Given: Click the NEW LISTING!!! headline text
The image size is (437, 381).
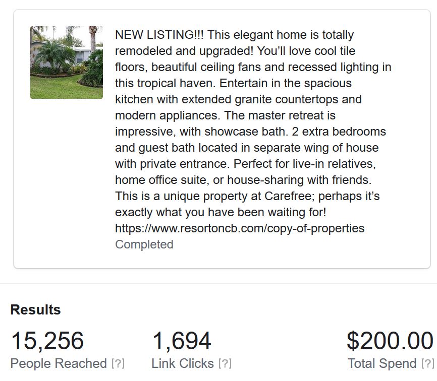Looking at the screenshot, I should tap(159, 35).
